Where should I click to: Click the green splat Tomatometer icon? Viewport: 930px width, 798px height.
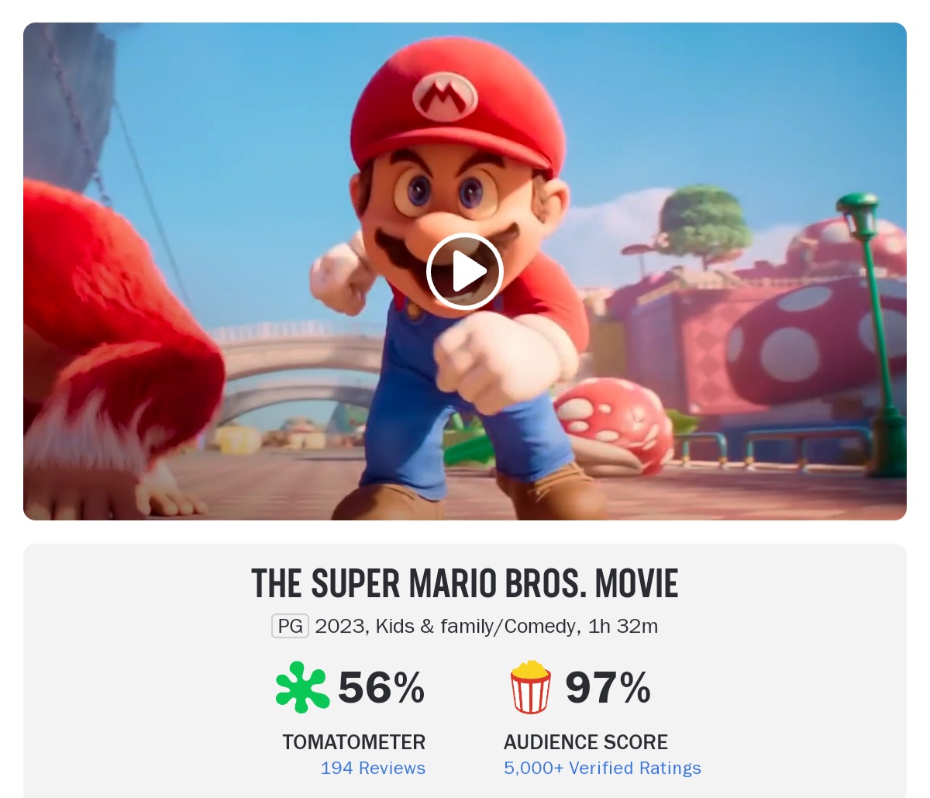pyautogui.click(x=302, y=687)
